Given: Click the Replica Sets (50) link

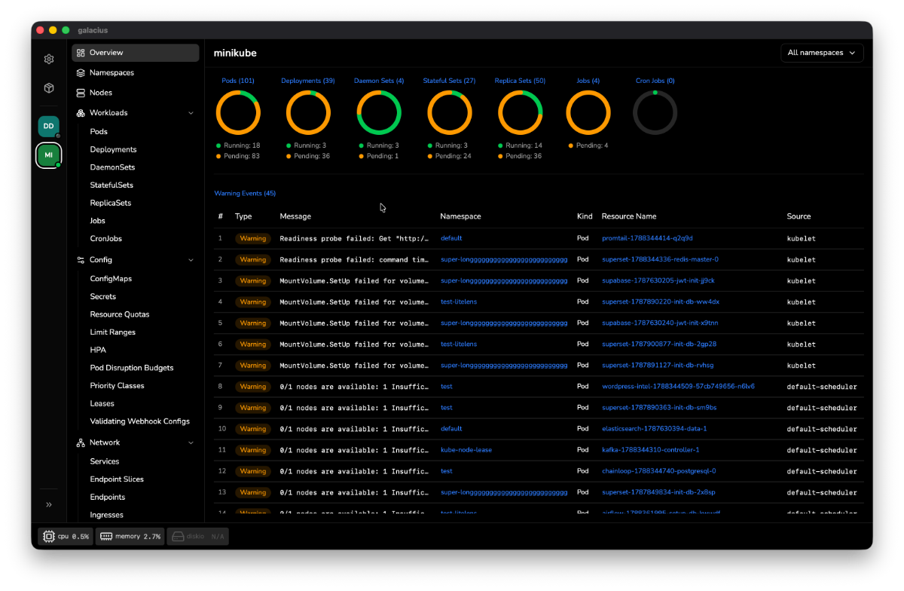Looking at the screenshot, I should (520, 81).
